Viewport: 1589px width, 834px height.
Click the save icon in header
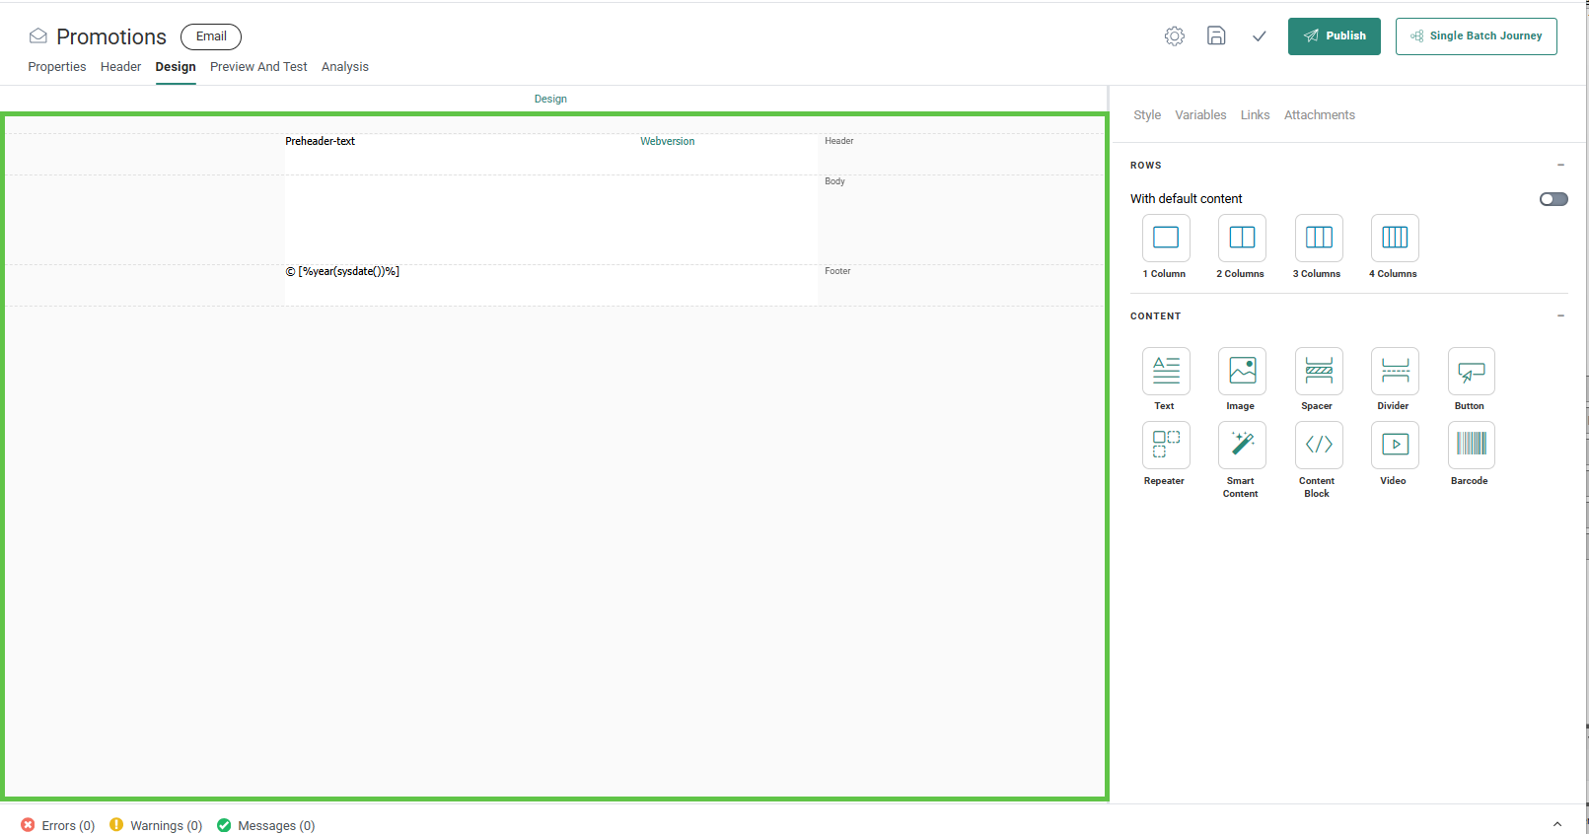[1216, 36]
